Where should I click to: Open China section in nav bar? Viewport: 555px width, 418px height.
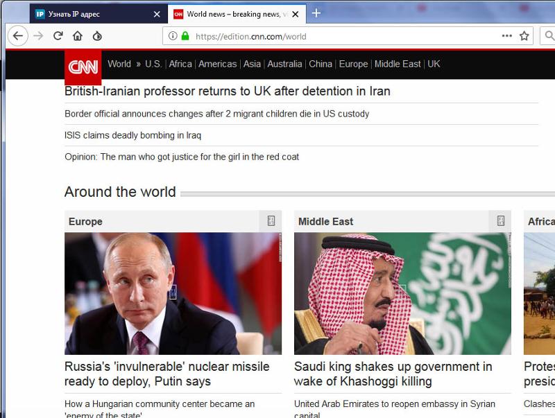click(x=321, y=64)
